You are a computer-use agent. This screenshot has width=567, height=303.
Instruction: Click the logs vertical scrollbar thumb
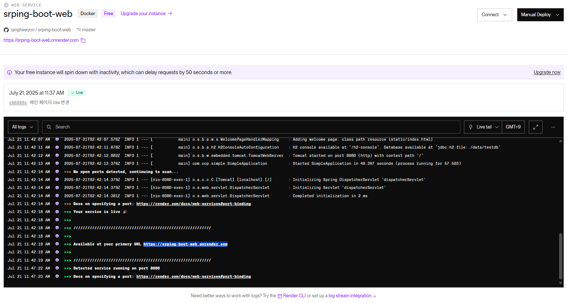(561, 256)
